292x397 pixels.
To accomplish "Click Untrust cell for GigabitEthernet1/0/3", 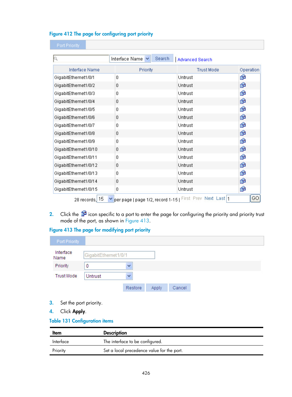I will point(185,93).
